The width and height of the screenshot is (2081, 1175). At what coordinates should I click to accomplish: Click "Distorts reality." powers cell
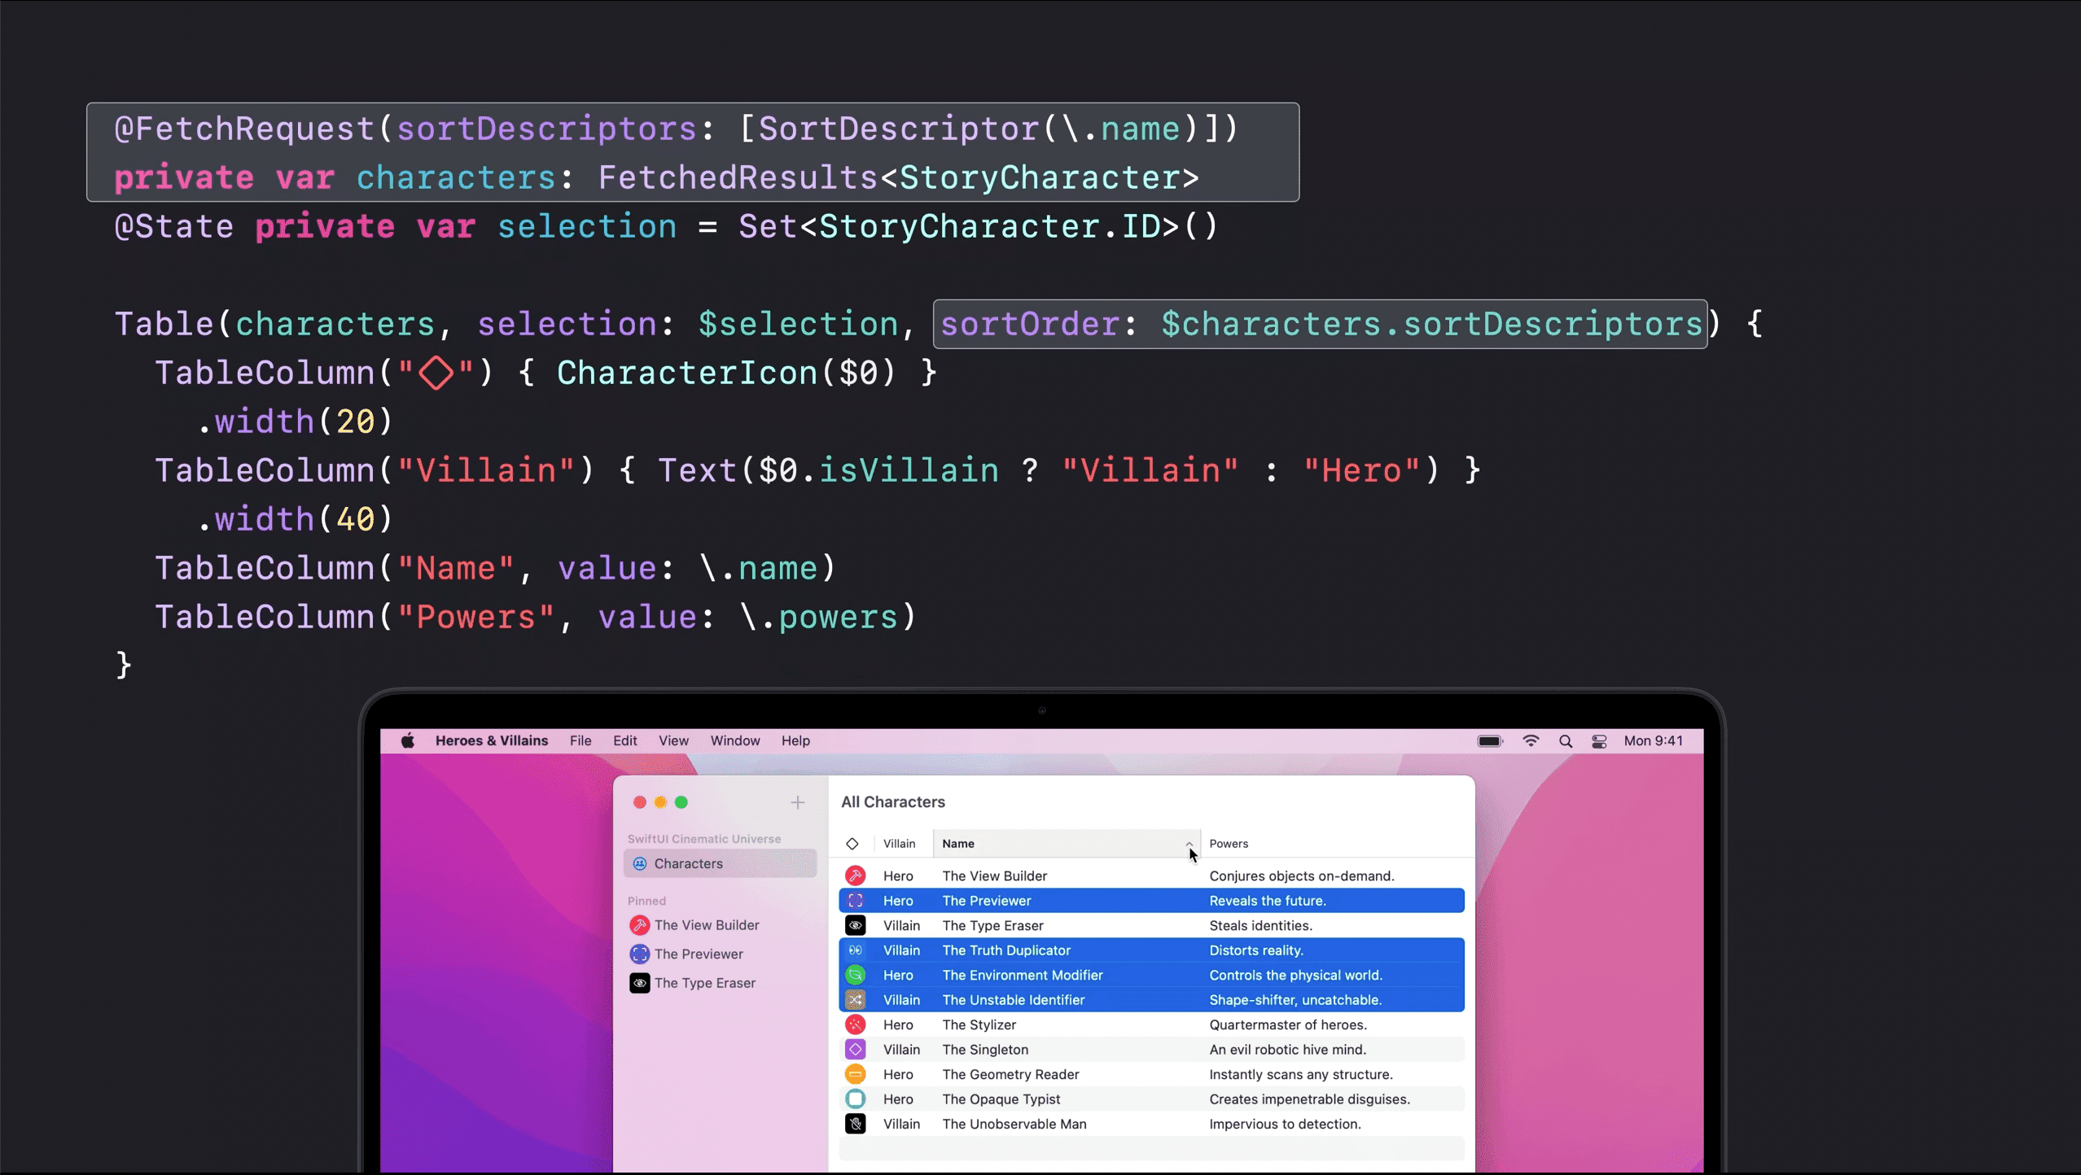tap(1255, 950)
